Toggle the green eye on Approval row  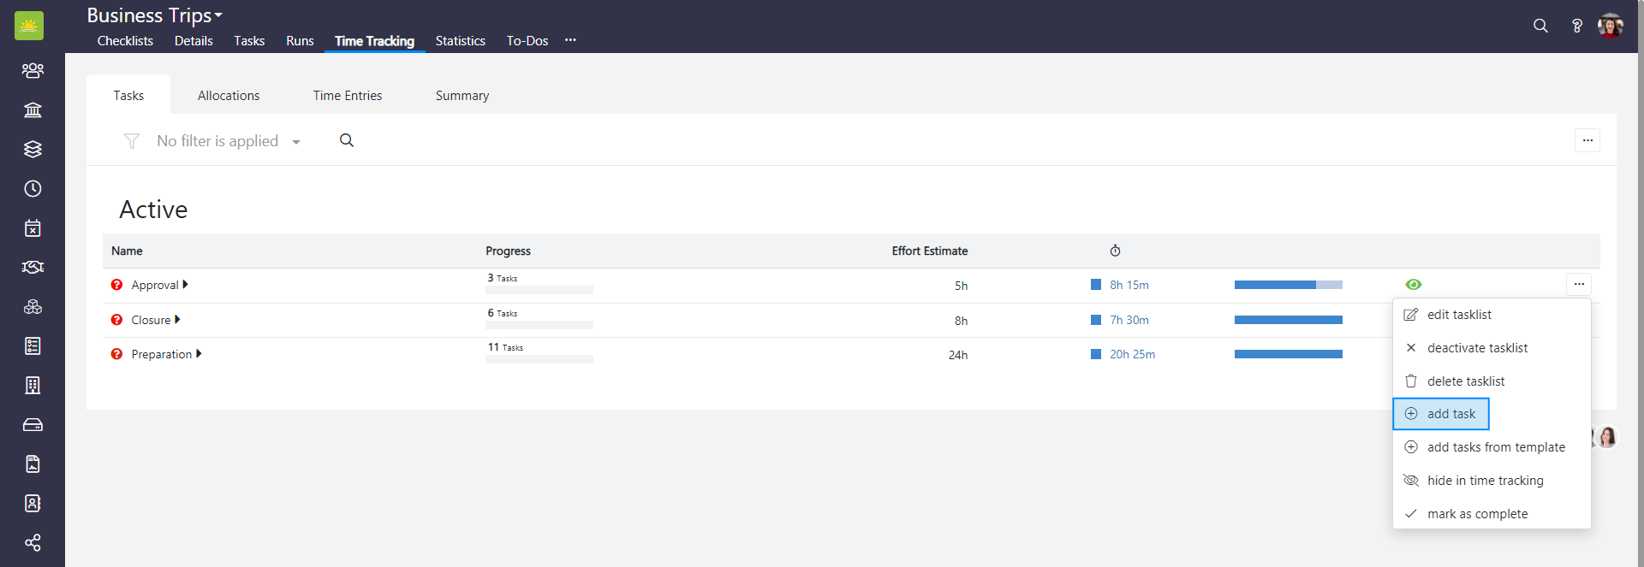1413,285
